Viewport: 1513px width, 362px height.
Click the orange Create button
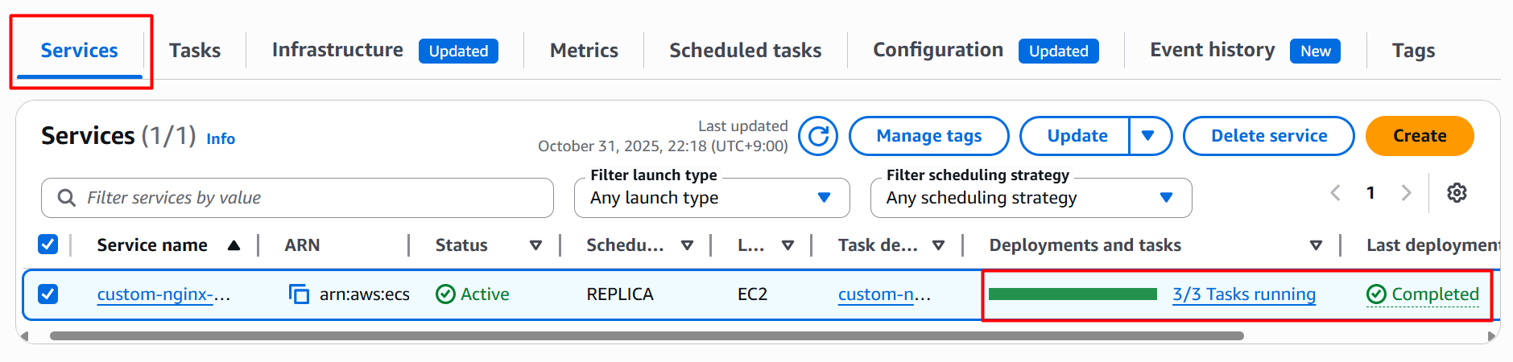1419,136
